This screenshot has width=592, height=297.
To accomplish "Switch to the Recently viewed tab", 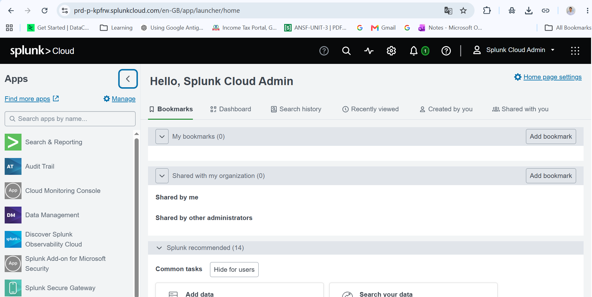I will coord(370,109).
